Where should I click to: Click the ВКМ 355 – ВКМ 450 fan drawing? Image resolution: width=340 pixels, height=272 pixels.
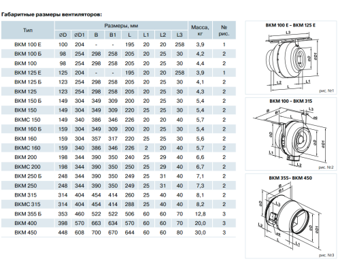(x=290, y=216)
